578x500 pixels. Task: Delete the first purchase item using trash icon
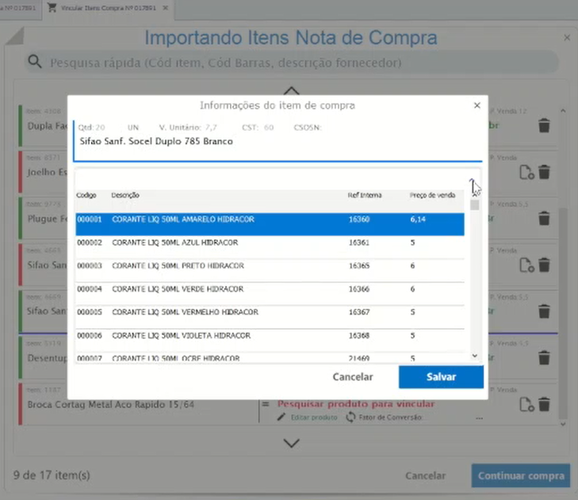coord(544,126)
